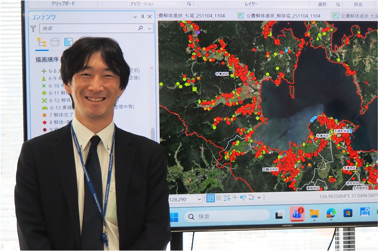Open the map scale dropdown
The height and width of the screenshot is (251, 378).
tap(199, 199)
